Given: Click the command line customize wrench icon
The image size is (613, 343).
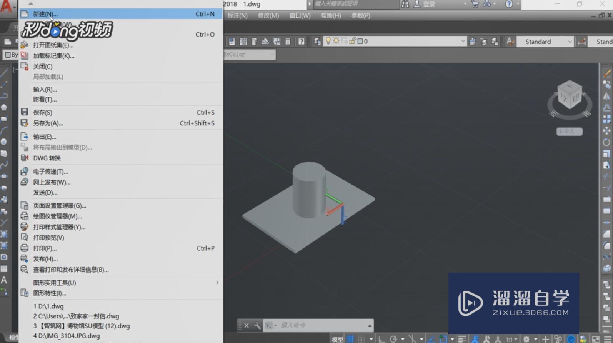Looking at the screenshot, I should [x=257, y=325].
